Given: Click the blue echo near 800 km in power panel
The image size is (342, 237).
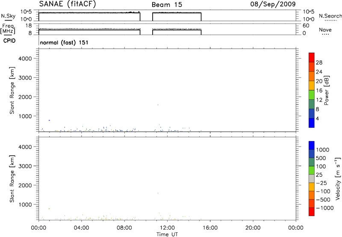Looking at the screenshot, I should (50, 120).
